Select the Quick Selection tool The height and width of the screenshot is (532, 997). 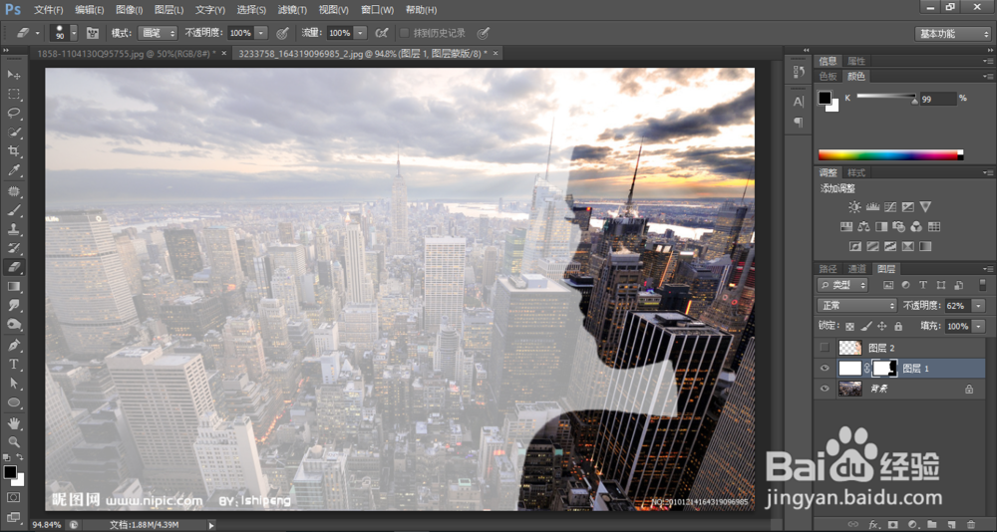pos(14,133)
